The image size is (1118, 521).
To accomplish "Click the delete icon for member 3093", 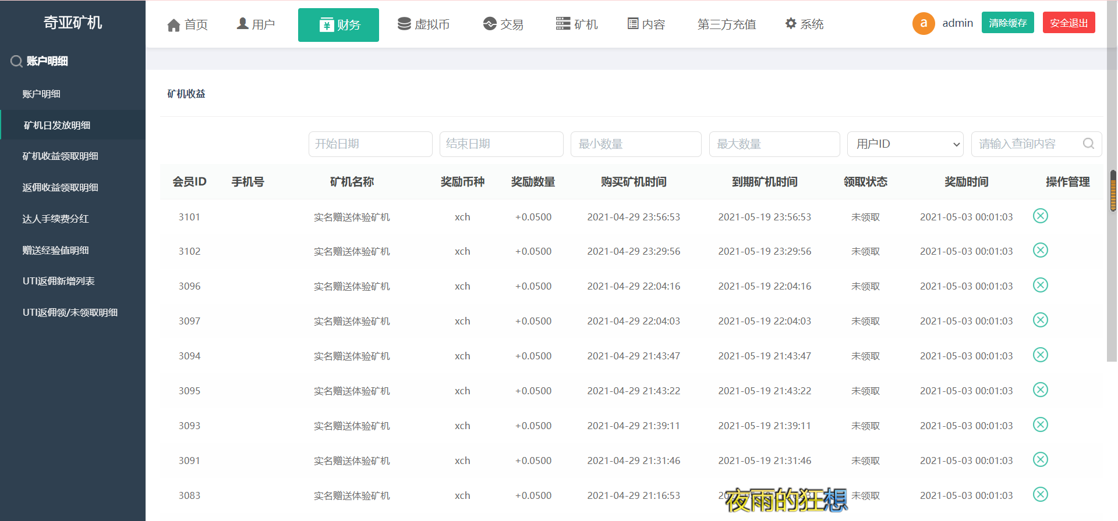I will (1040, 424).
